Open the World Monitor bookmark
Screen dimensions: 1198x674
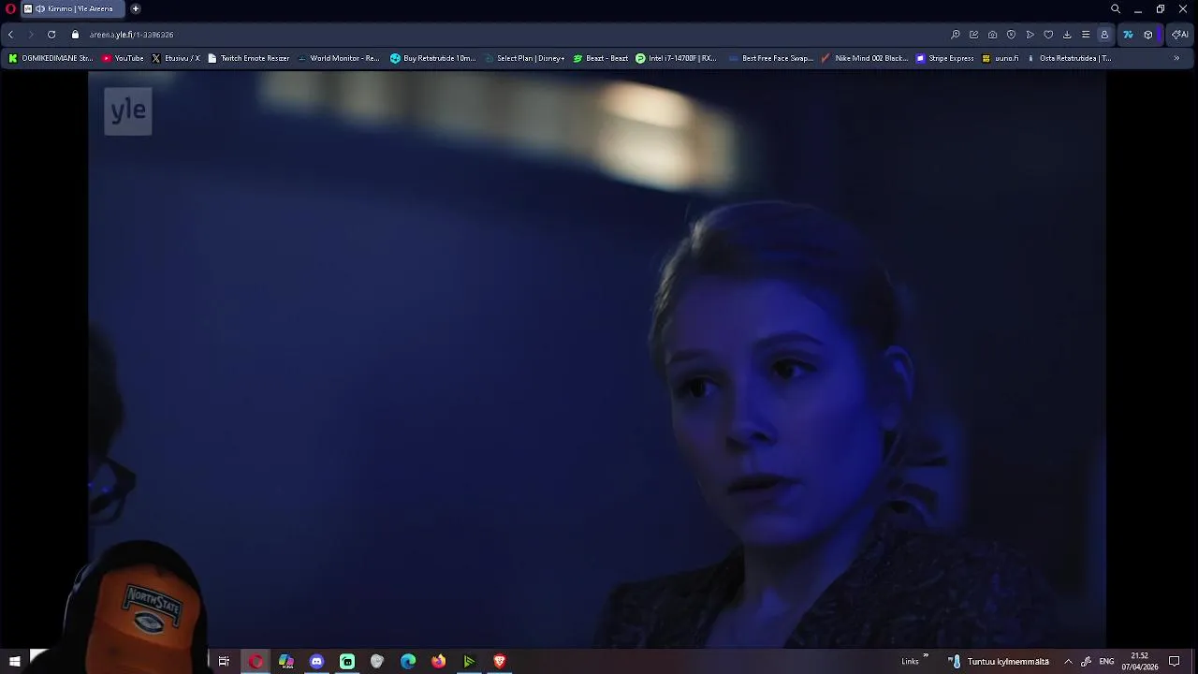(x=339, y=58)
